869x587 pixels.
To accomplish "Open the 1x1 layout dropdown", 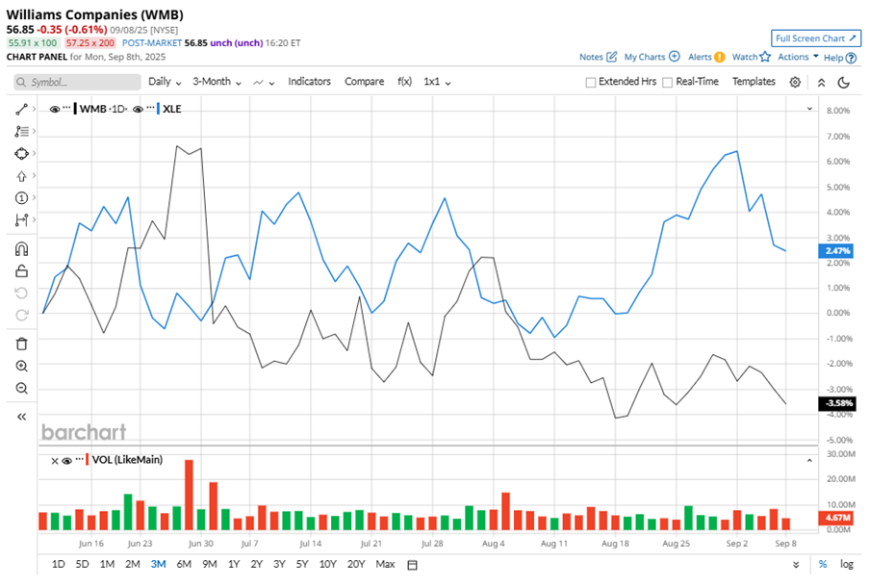I will point(437,82).
